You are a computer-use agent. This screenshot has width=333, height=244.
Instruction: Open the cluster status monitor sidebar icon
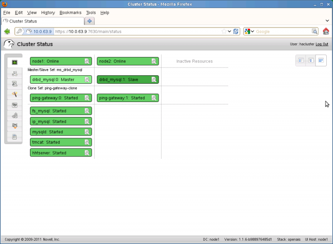(15, 62)
